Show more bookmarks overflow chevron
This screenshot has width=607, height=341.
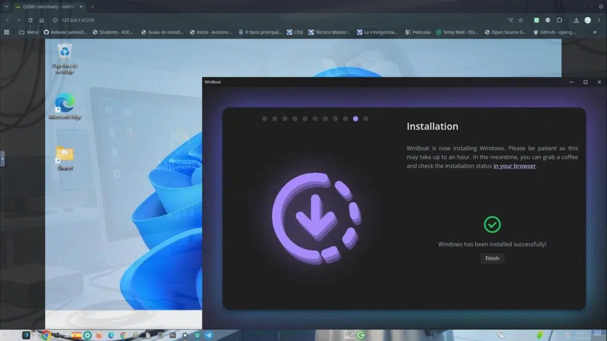click(x=595, y=32)
